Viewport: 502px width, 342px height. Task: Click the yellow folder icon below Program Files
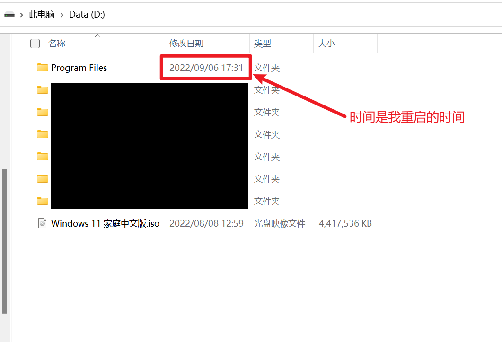(42, 89)
